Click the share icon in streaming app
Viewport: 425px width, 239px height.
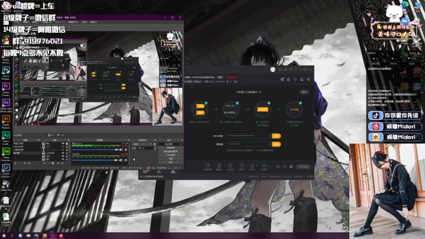pyautogui.click(x=309, y=79)
